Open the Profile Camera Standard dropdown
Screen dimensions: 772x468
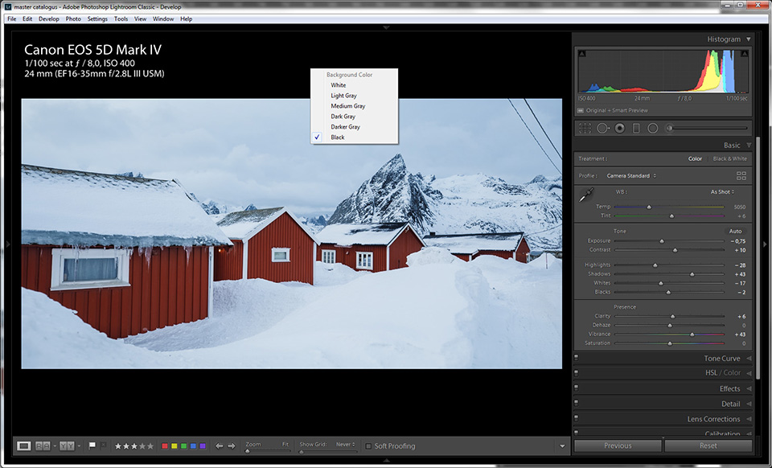pyautogui.click(x=631, y=175)
